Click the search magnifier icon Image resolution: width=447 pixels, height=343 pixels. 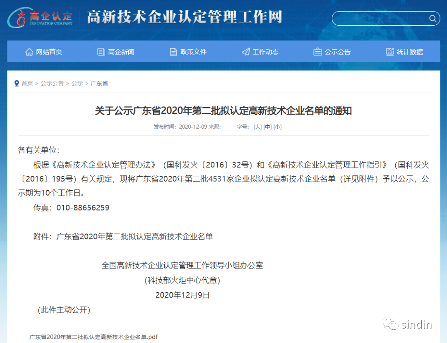(x=433, y=18)
